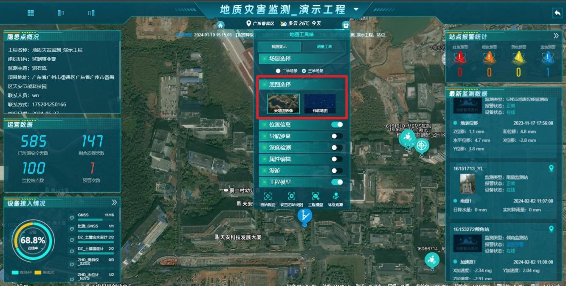Screen dimensions: 566x286
Task: Expand the 设备接入情况 panel chevron
Action: point(114,203)
